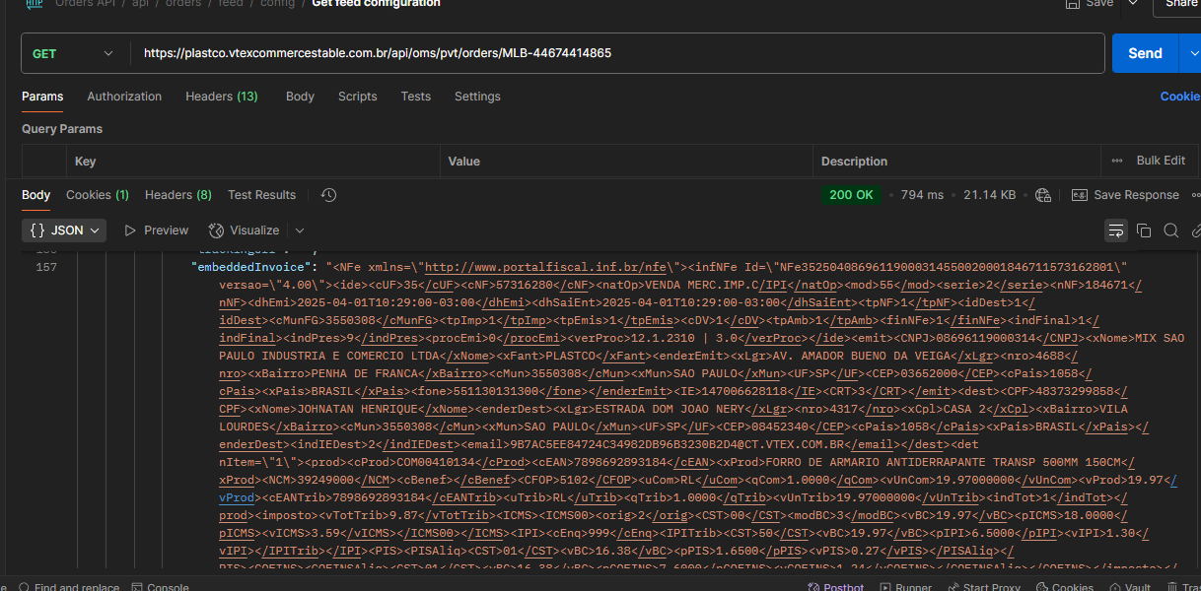Click the 200 OK status badge

click(852, 195)
